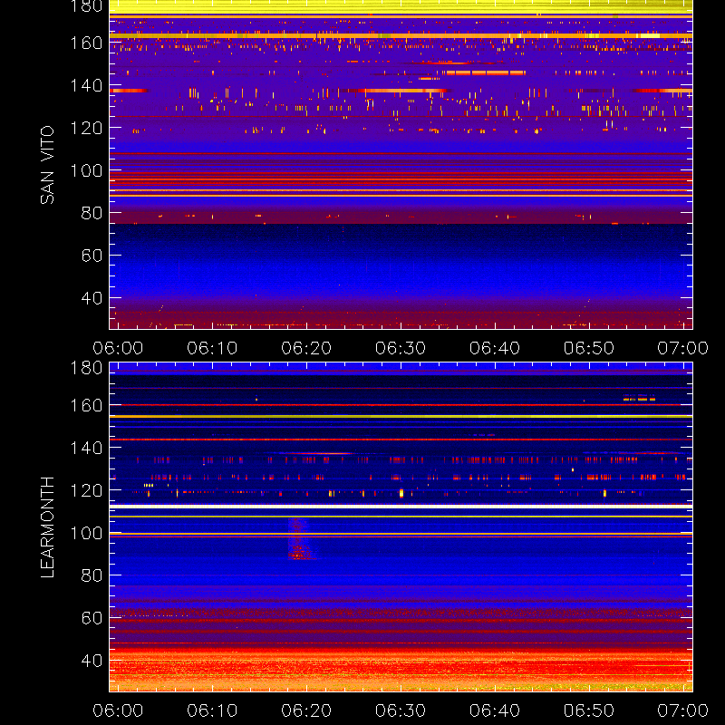Click the red noise patch near 06:20 in Learmonth spectrogram

coord(301,538)
